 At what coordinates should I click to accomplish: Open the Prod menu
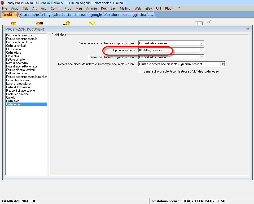coord(68,8)
